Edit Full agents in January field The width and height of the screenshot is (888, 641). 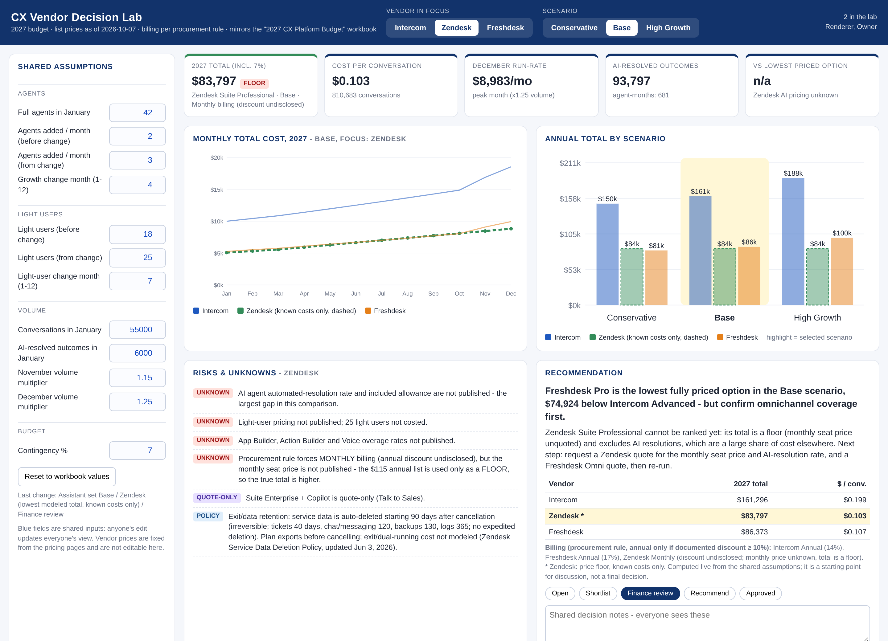tap(138, 113)
